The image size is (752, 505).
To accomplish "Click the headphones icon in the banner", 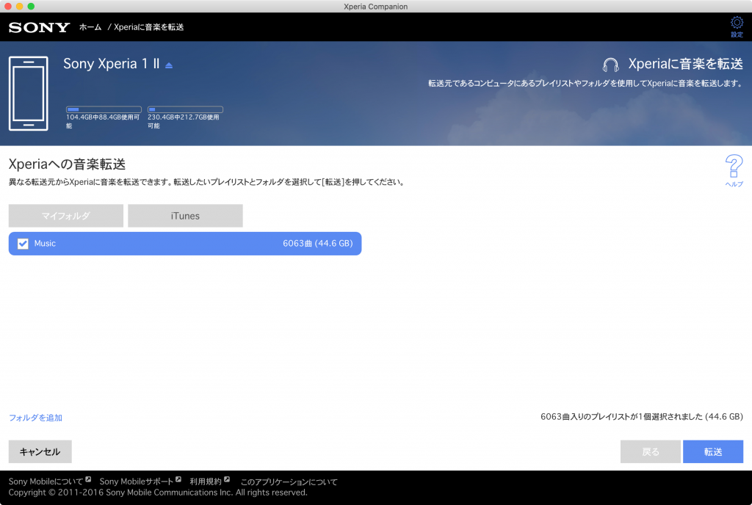I will click(610, 64).
